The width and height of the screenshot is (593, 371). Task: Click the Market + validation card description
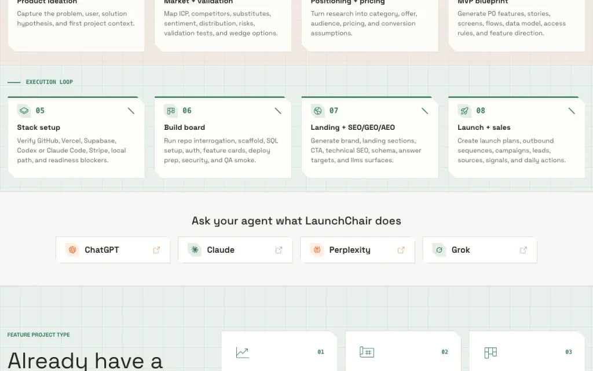tap(221, 23)
